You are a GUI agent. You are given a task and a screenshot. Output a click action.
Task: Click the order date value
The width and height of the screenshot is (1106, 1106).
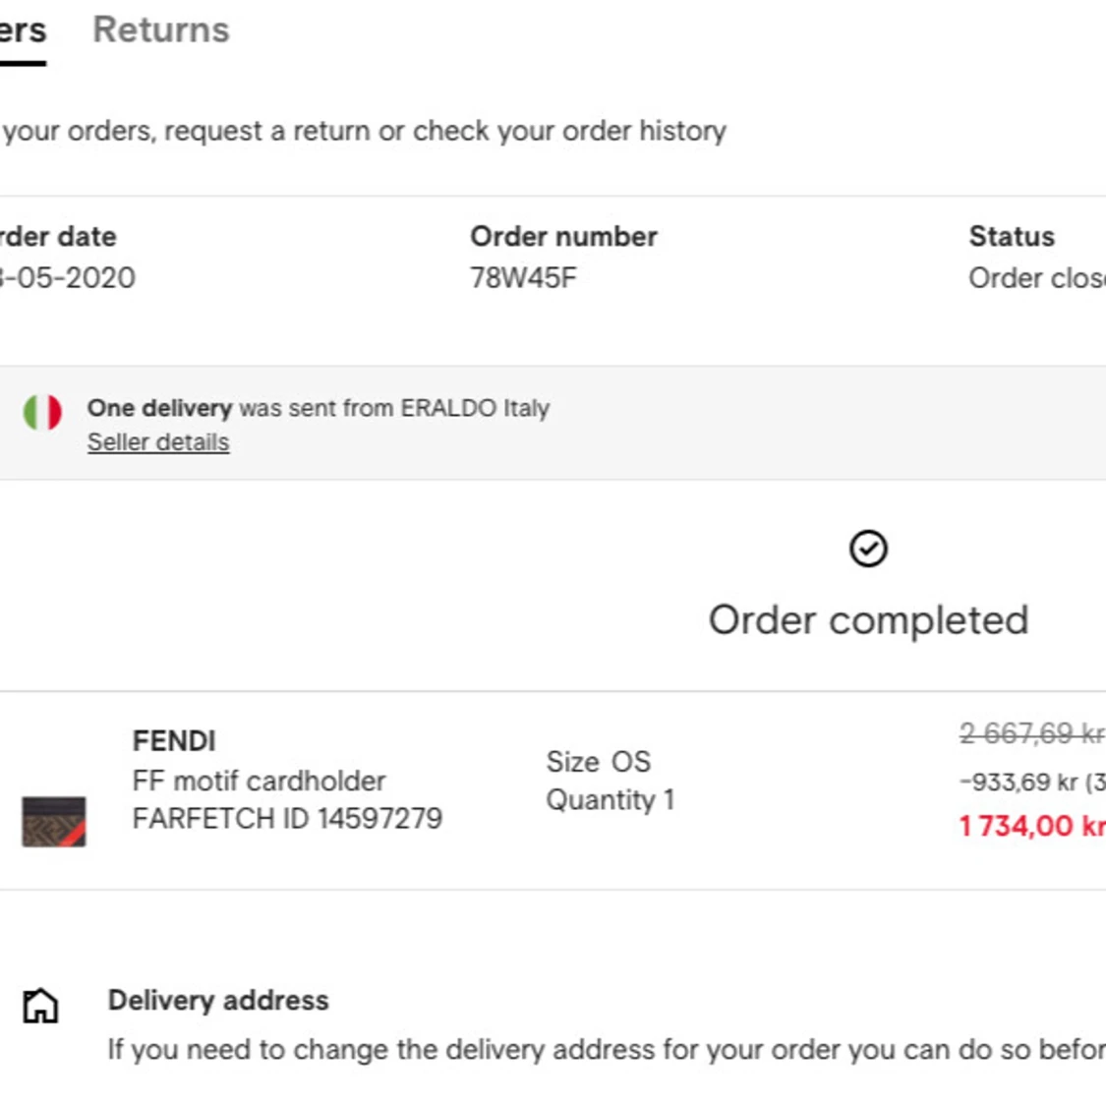(69, 278)
